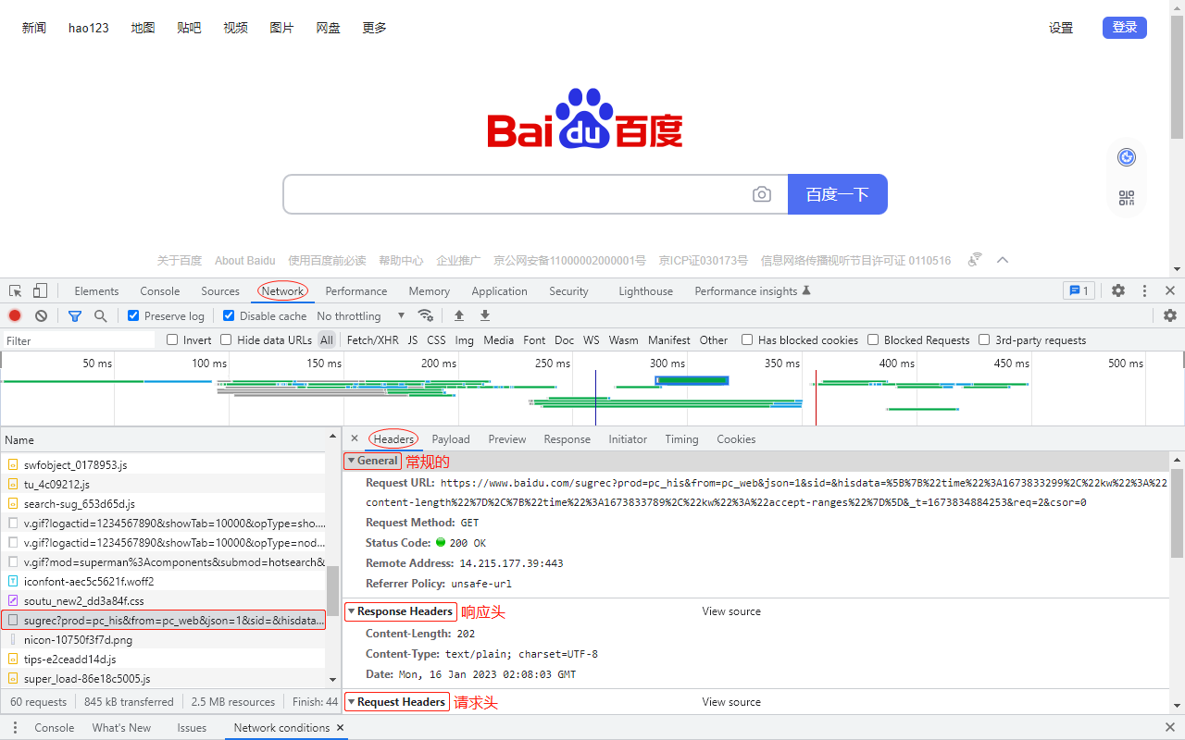Open the Baidu assistant round icon
The height and width of the screenshot is (740, 1185).
pos(1127,157)
